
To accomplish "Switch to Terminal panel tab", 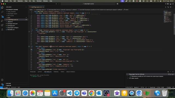I will point(56,72).
